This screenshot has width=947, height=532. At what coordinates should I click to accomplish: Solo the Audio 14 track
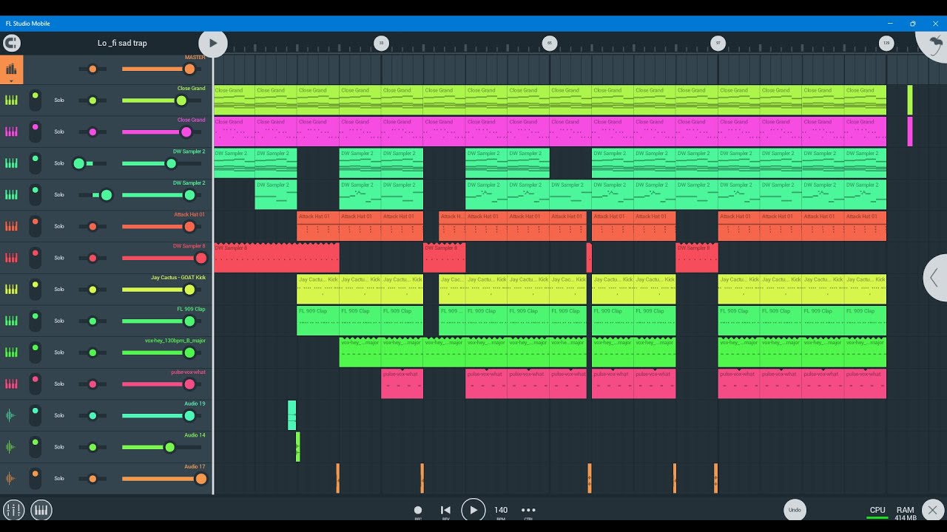point(59,447)
